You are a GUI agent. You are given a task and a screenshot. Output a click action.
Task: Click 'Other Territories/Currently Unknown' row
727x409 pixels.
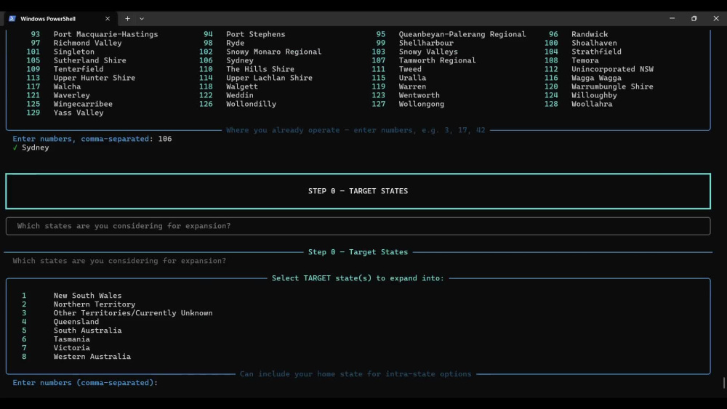(133, 313)
